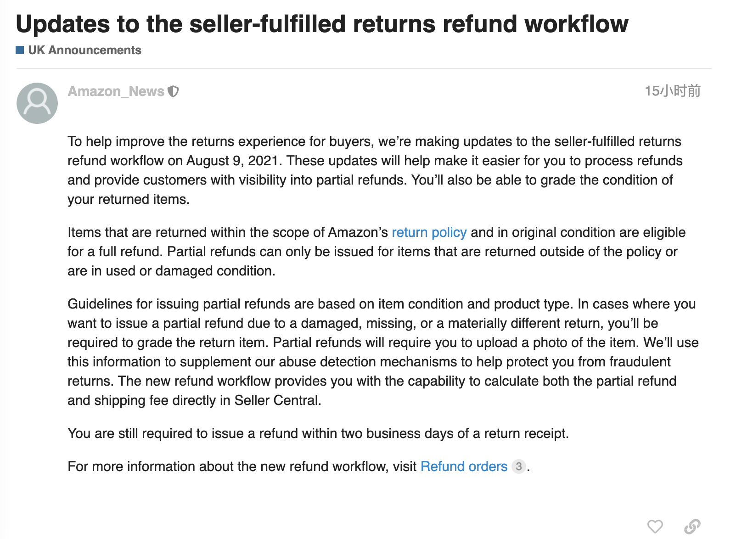Click the 'For more information about' text

click(x=242, y=466)
